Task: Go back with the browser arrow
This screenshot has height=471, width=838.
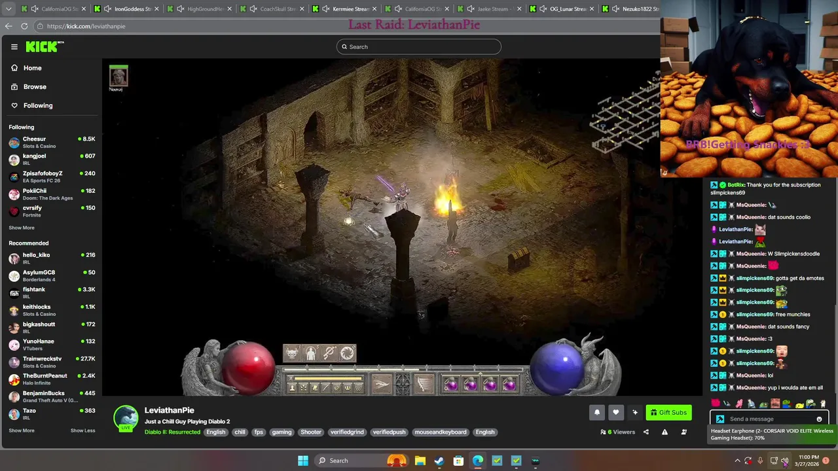Action: coord(9,26)
